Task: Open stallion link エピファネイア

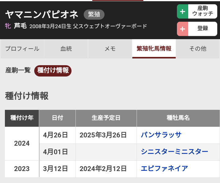Action: click(164, 169)
